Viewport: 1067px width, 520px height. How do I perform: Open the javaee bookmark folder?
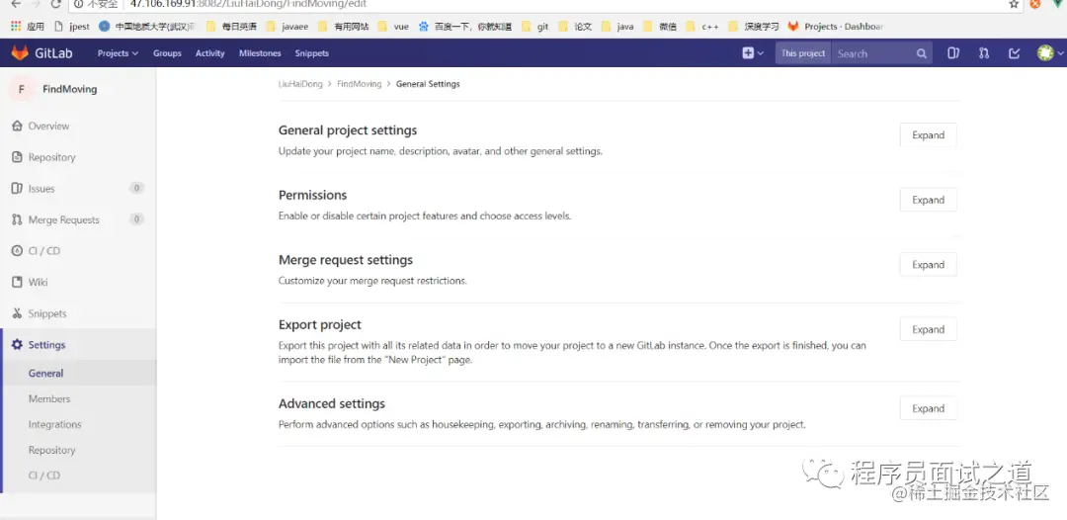click(x=287, y=27)
